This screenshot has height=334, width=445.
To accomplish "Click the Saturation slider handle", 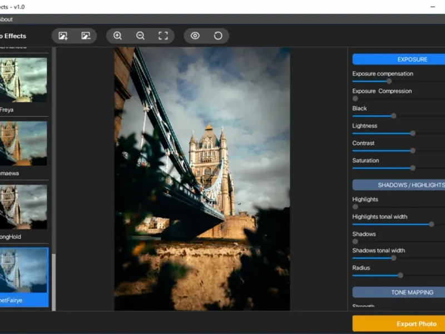I will (413, 168).
